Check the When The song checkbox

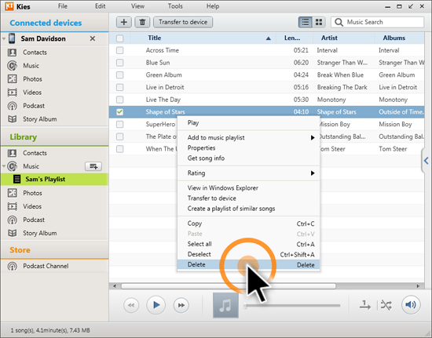120,149
